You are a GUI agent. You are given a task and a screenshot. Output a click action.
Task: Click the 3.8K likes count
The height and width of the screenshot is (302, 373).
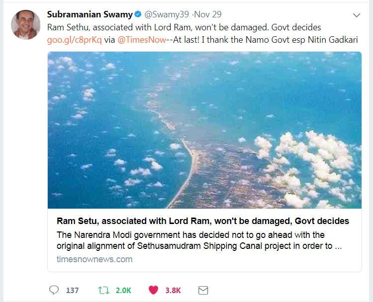pos(173,291)
